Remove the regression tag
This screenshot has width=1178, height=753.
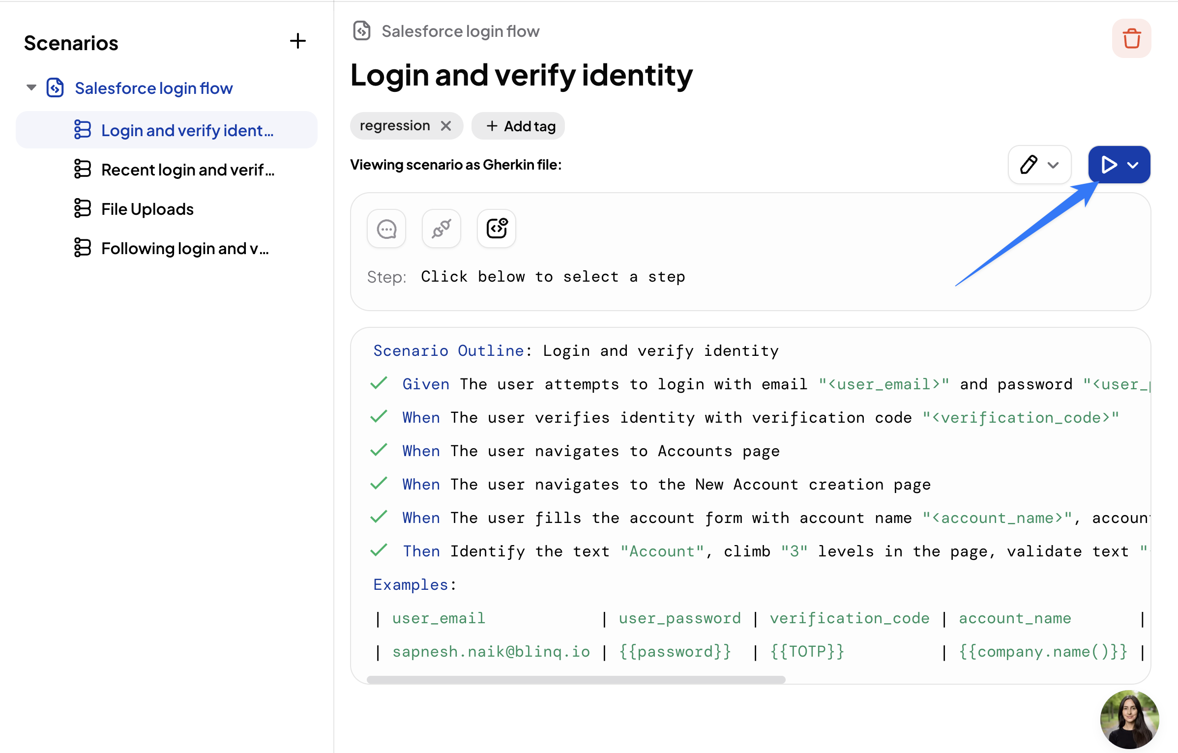pos(446,126)
